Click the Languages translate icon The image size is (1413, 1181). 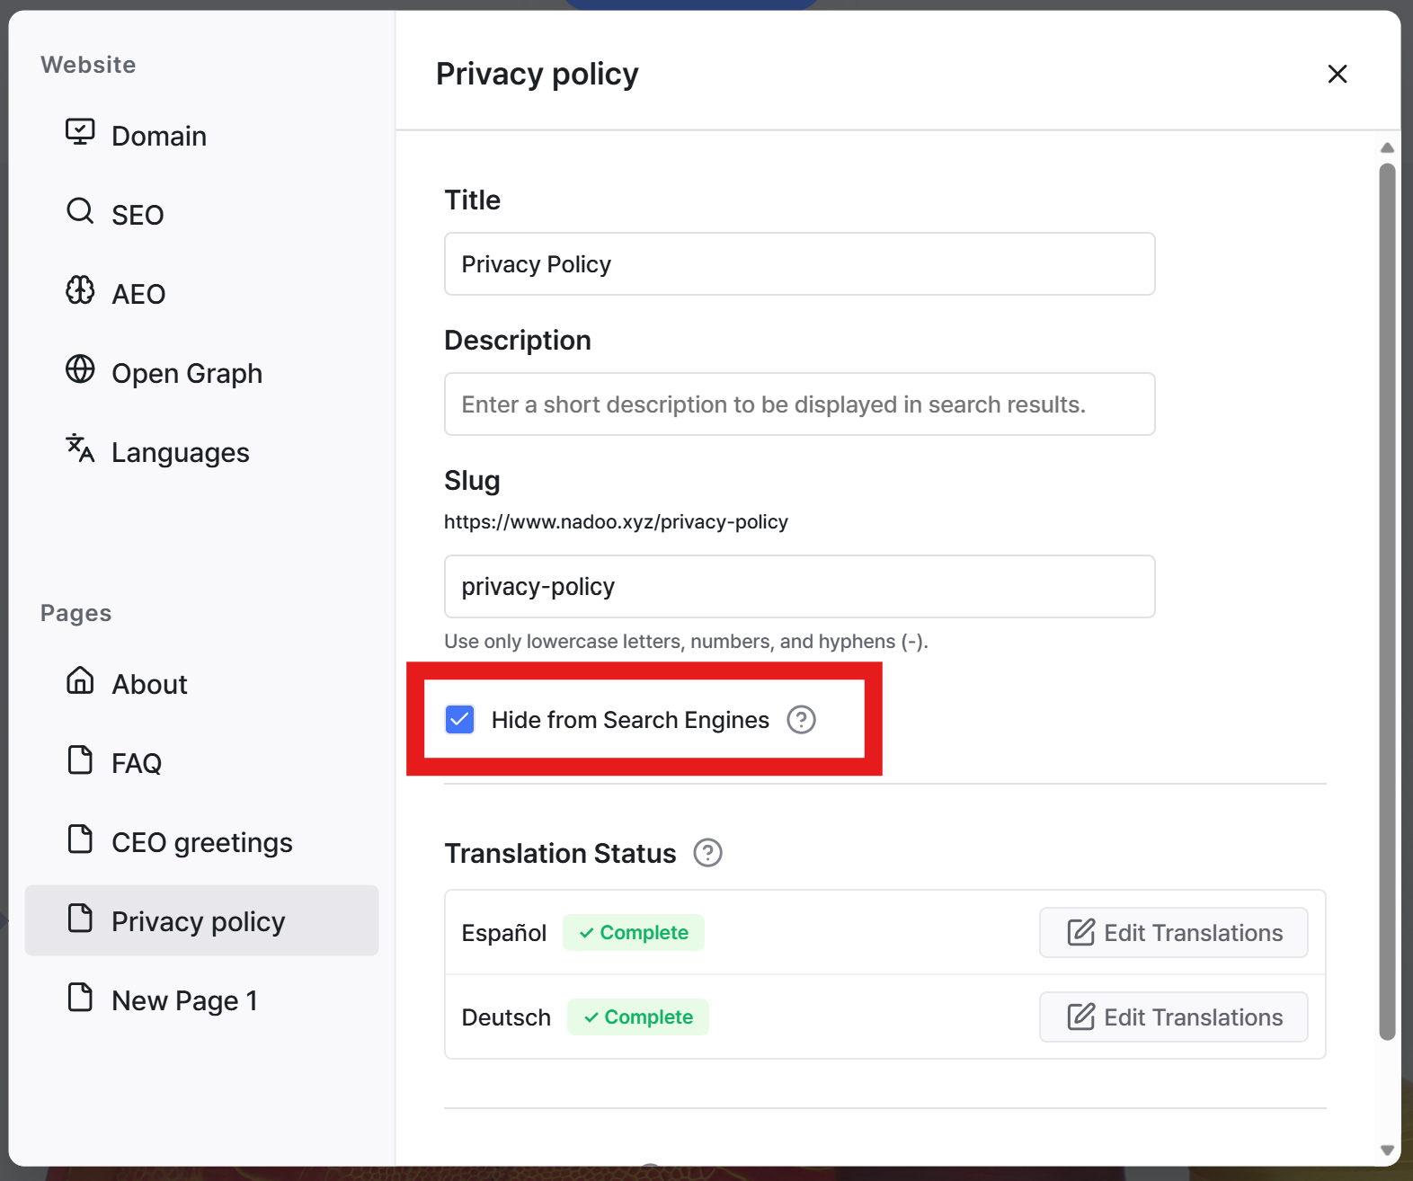tap(80, 448)
